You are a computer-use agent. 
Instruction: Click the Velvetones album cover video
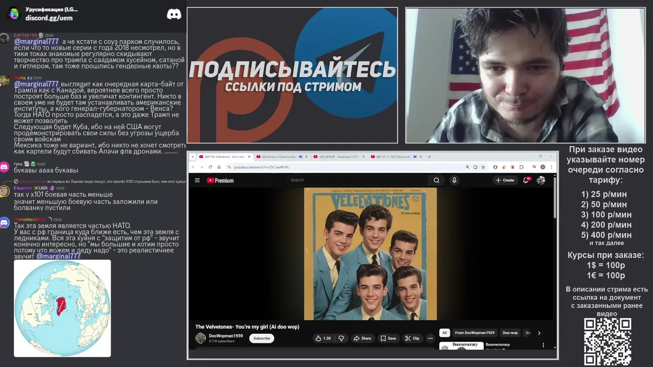[x=370, y=254]
